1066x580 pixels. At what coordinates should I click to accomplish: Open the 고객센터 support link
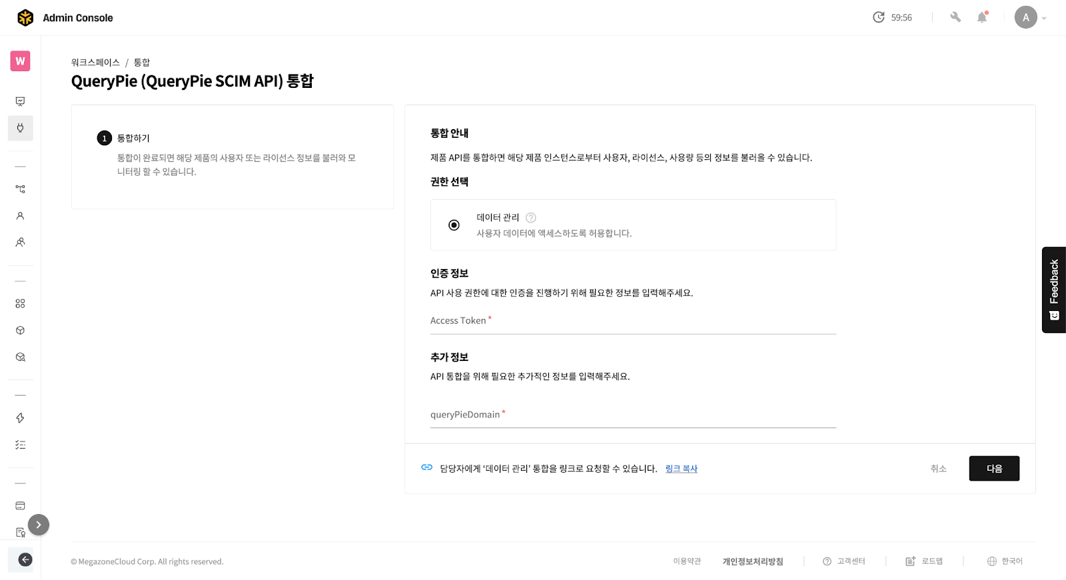point(851,561)
